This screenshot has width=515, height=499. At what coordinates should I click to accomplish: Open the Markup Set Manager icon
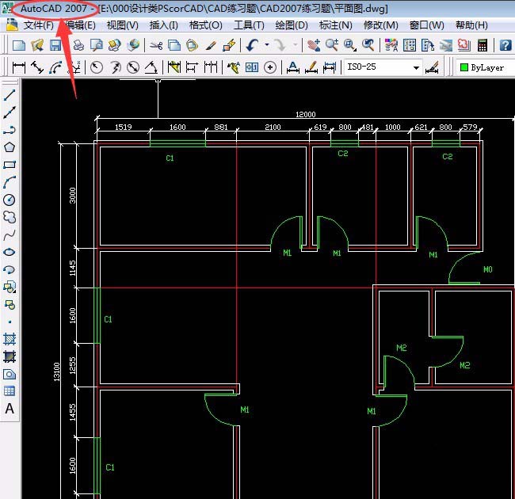pos(463,45)
